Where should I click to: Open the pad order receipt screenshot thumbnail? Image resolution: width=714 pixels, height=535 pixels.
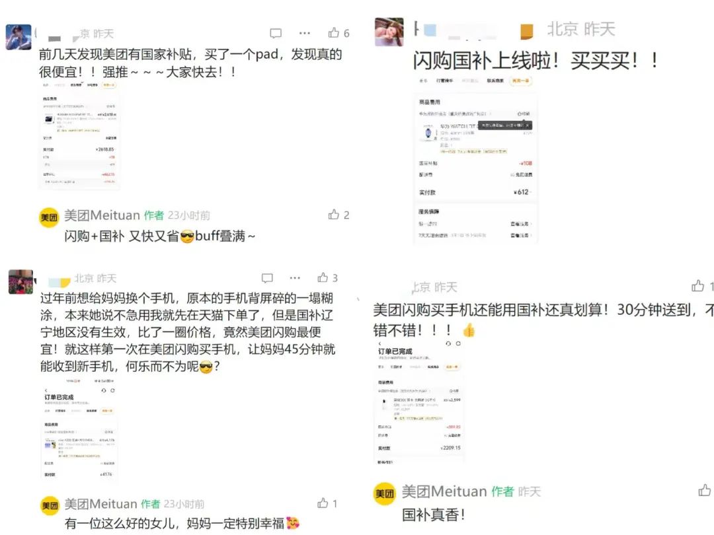[x=80, y=135]
